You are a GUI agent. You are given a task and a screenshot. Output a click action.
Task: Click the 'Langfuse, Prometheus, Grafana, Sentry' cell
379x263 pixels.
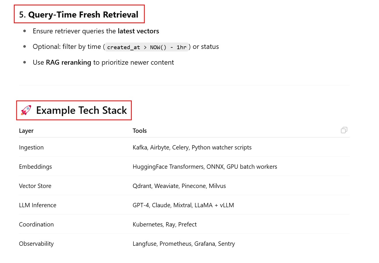tap(184, 244)
